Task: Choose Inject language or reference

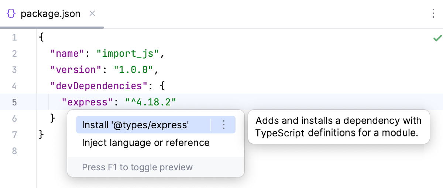Action: click(145, 143)
